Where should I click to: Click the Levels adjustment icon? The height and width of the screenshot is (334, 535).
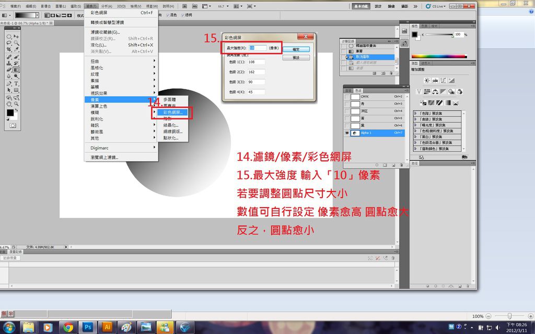[x=435, y=80]
